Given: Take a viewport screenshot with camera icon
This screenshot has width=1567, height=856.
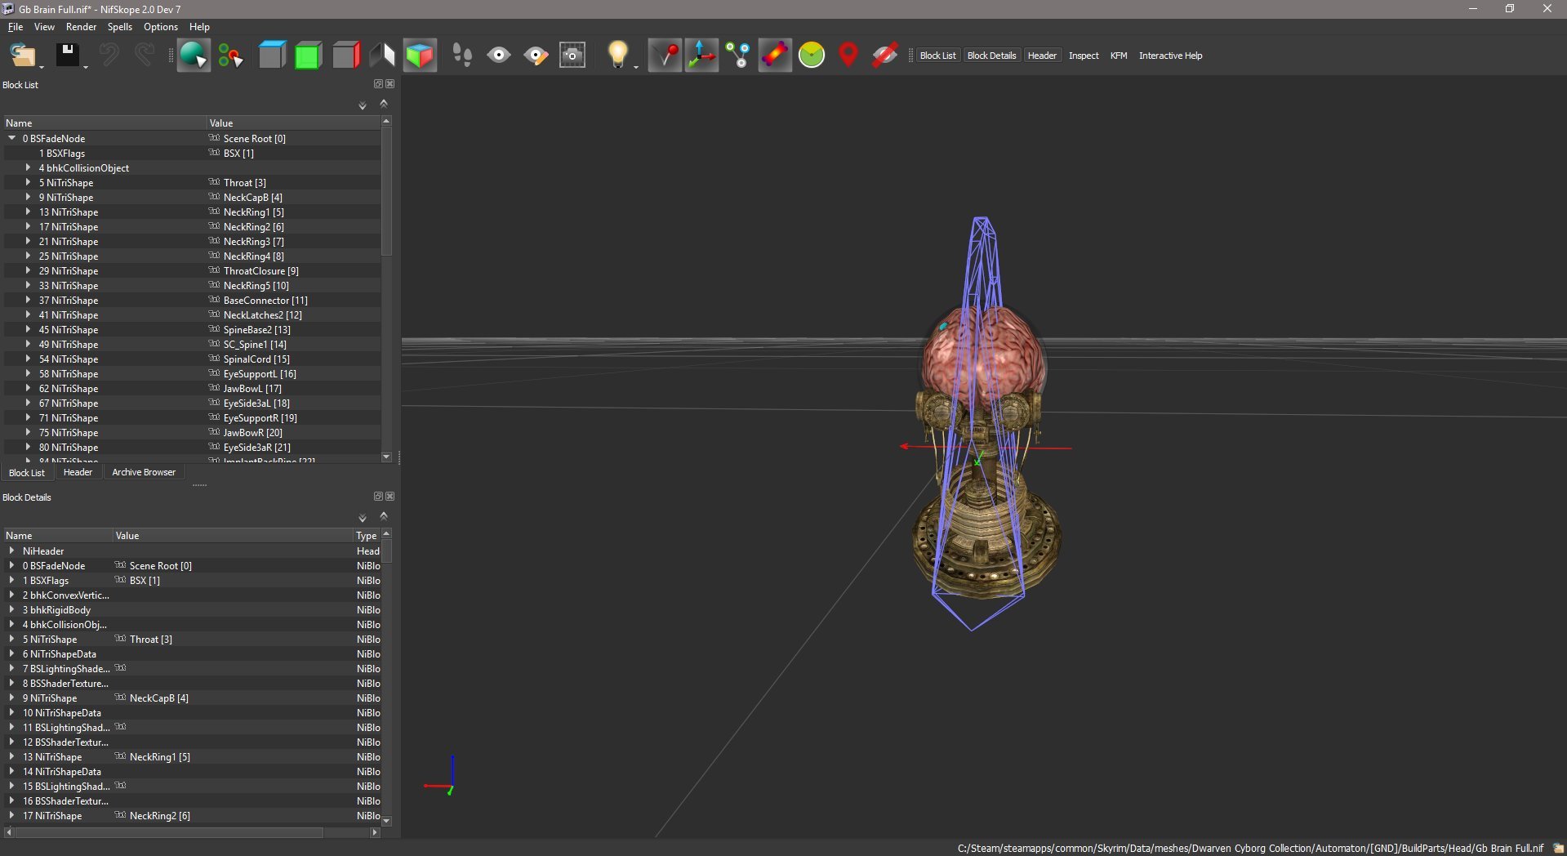Looking at the screenshot, I should pos(572,56).
